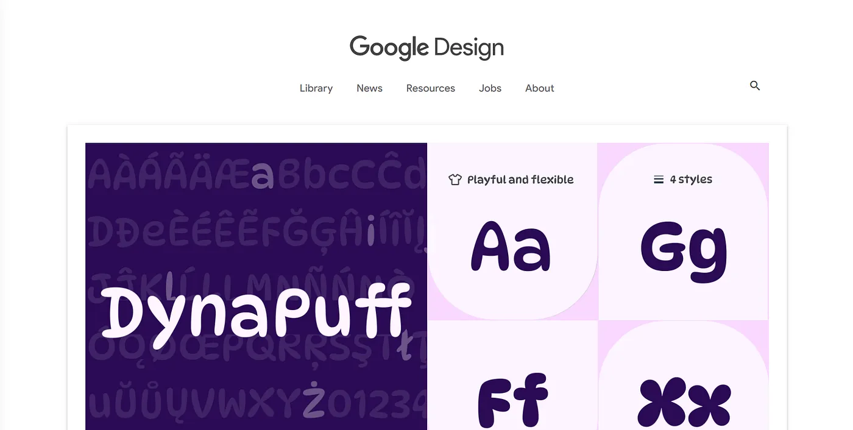
Task: Click the 'Playful and flexible' label
Action: click(x=520, y=180)
